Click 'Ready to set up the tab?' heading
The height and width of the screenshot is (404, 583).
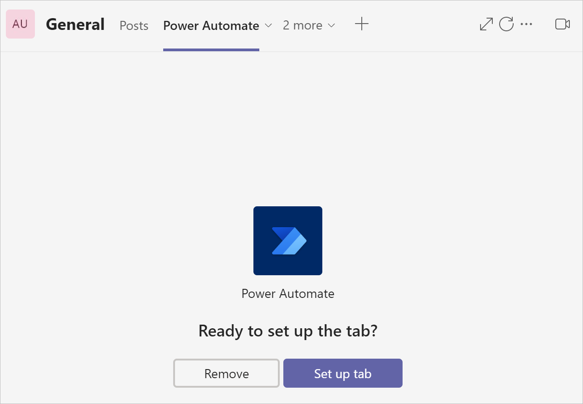pyautogui.click(x=288, y=331)
